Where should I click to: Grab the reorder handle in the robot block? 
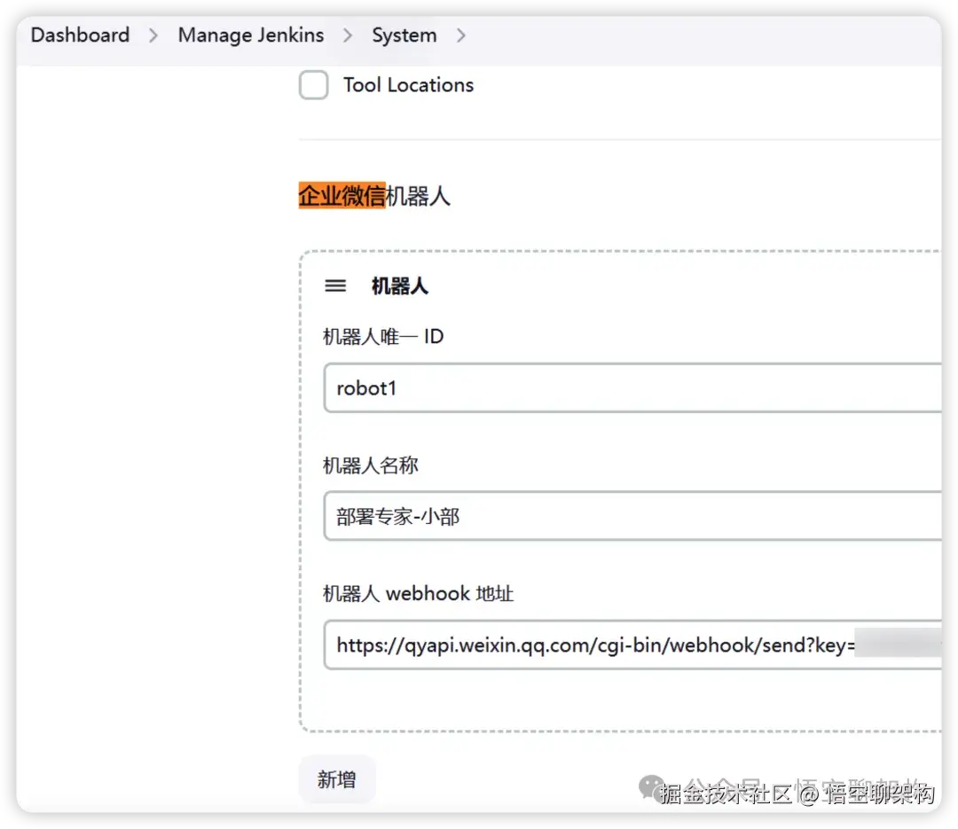click(x=334, y=285)
